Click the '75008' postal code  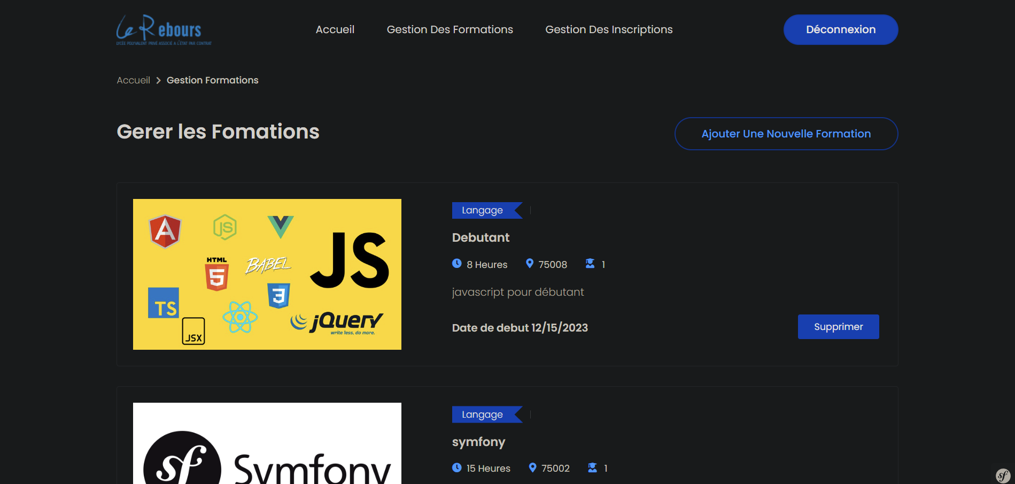[553, 265]
